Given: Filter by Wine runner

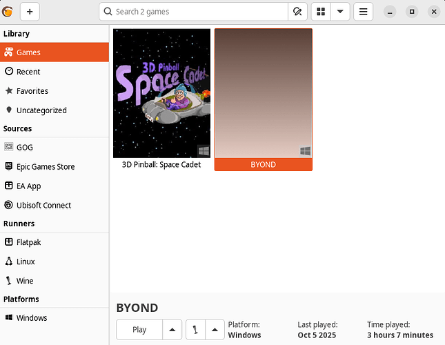Looking at the screenshot, I should (25, 281).
